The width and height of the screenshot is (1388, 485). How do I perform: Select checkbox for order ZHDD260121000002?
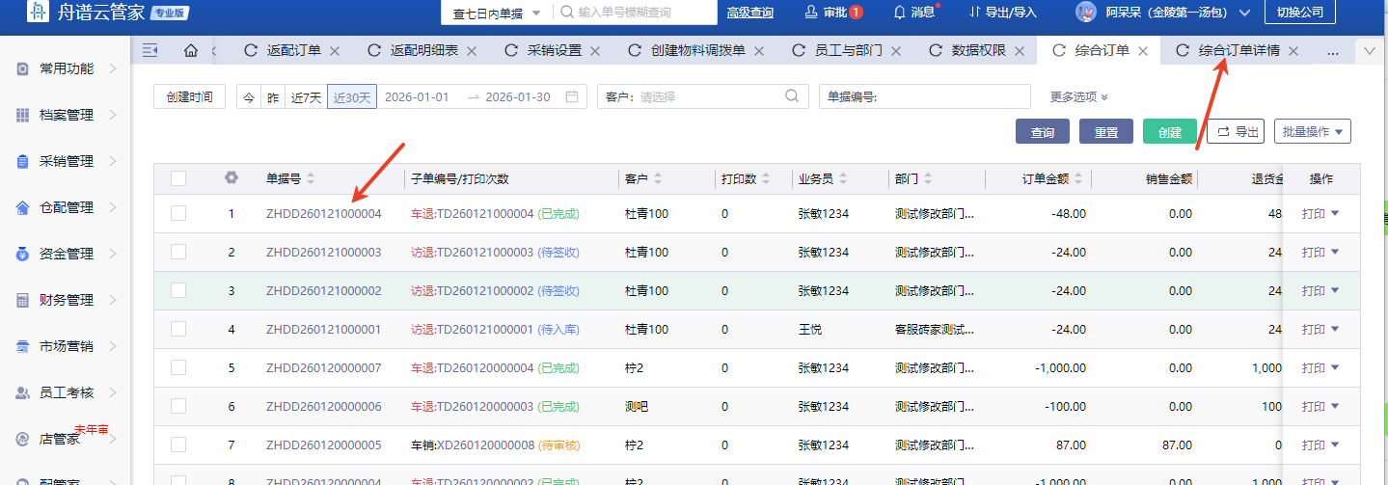point(178,290)
